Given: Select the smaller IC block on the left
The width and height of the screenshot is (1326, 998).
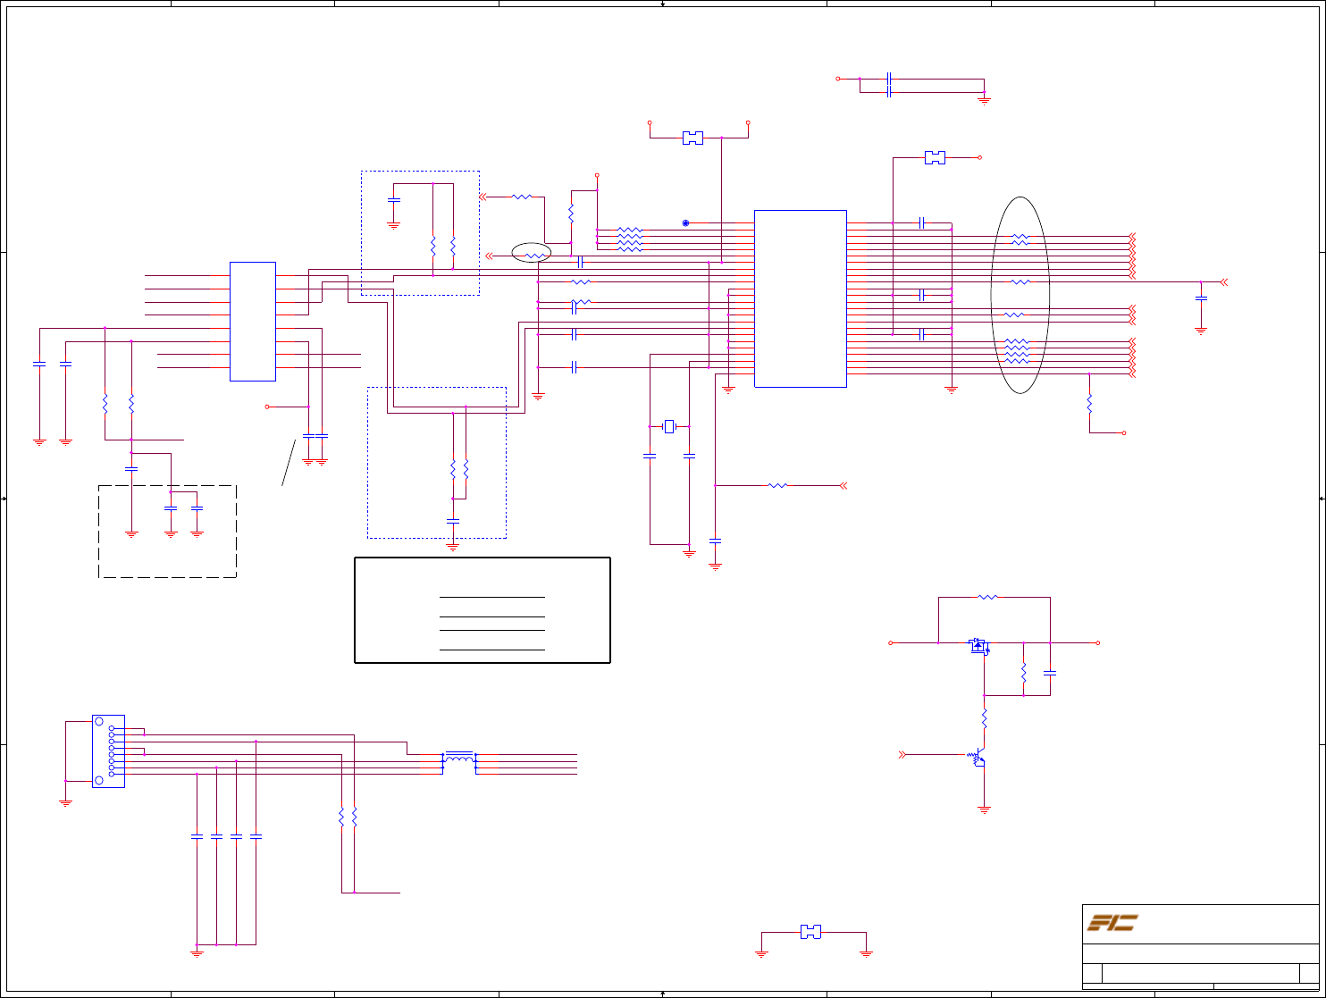Looking at the screenshot, I should 253,322.
